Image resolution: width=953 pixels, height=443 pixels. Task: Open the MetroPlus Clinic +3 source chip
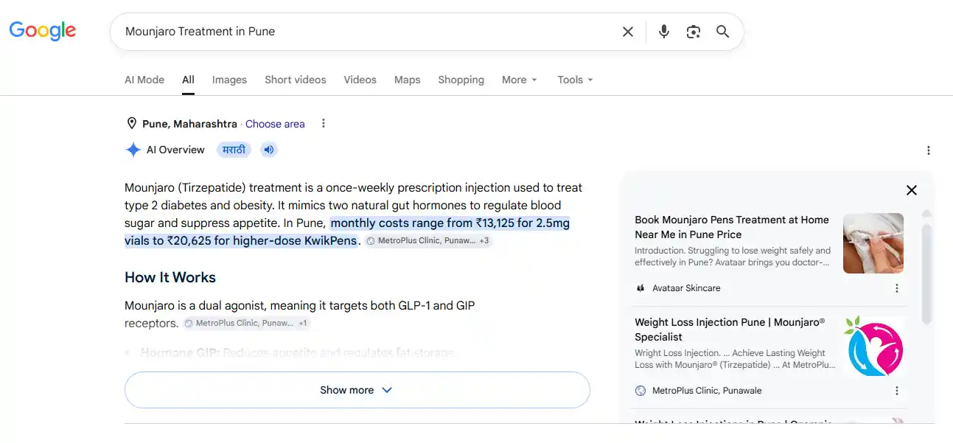[428, 241]
